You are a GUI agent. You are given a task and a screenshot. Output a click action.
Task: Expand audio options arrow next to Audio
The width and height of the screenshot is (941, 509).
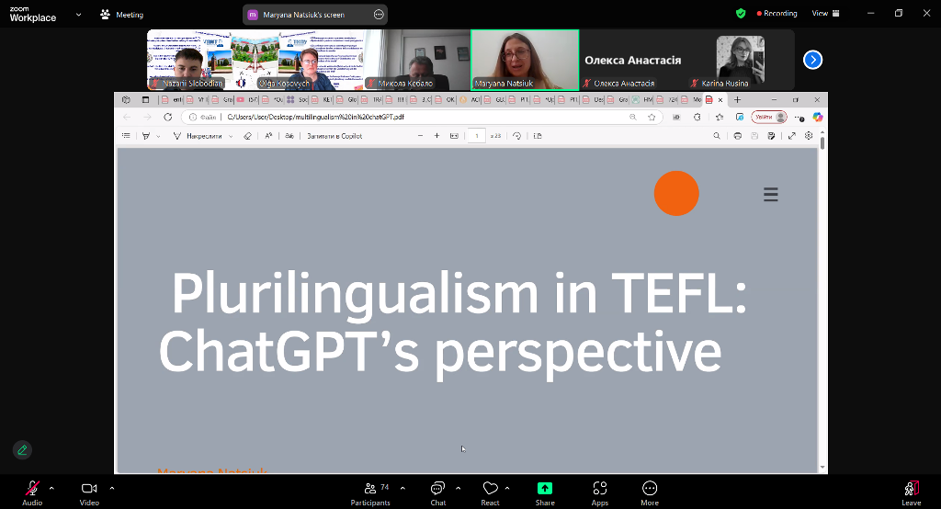51,488
